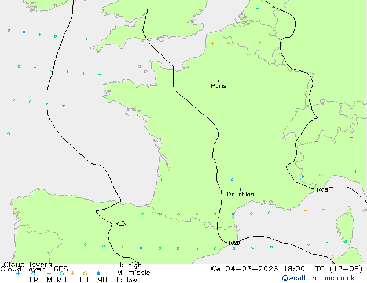367x283 pixels.
Task: Click the GFS model label
Action: [61, 269]
